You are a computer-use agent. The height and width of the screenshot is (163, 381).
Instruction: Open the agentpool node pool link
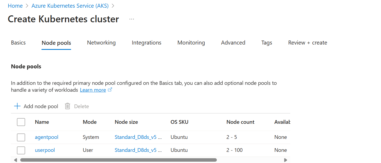(x=47, y=137)
